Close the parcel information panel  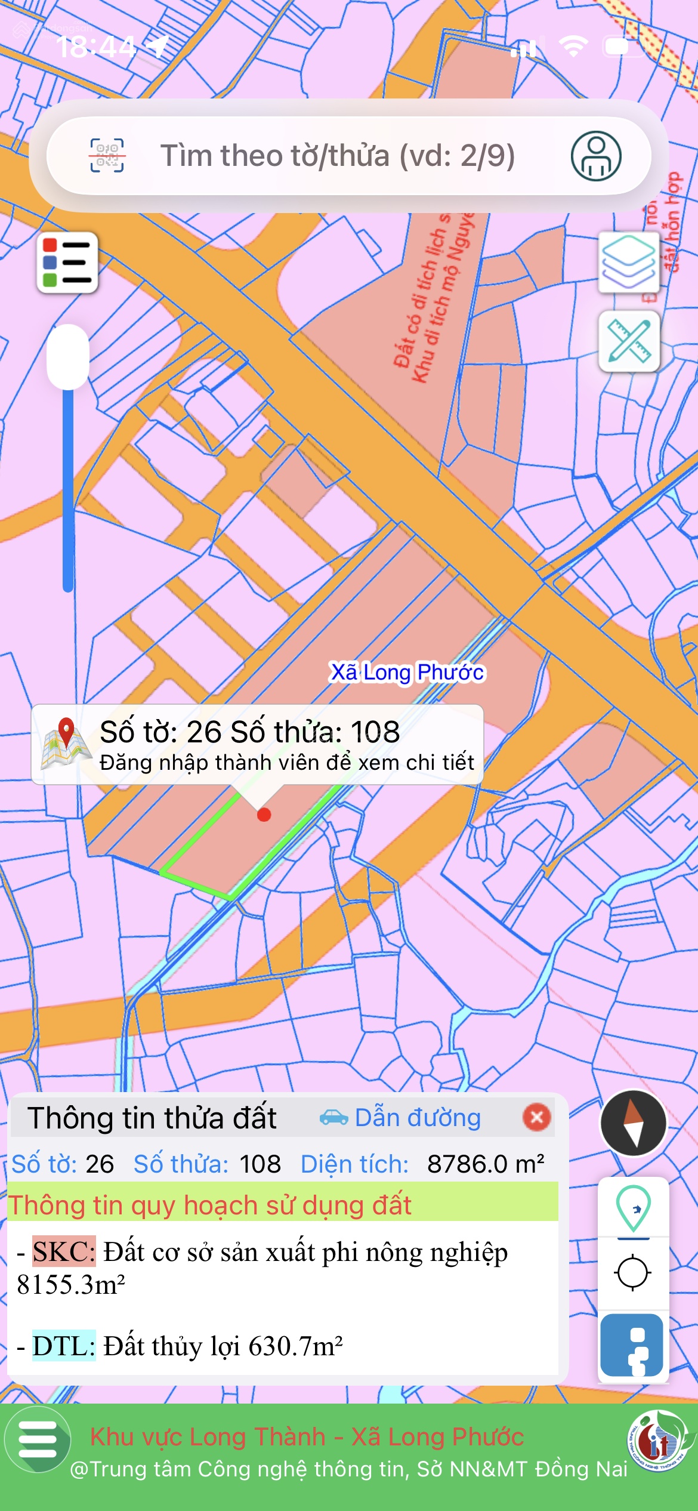pyautogui.click(x=536, y=1117)
